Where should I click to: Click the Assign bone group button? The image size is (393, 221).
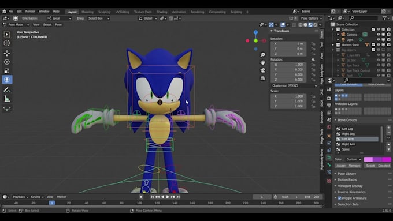(340, 166)
